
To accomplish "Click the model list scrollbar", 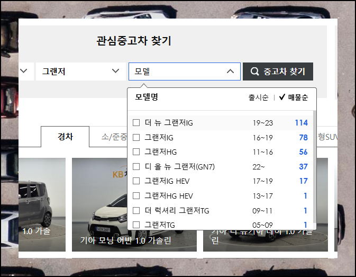I will (x=314, y=167).
